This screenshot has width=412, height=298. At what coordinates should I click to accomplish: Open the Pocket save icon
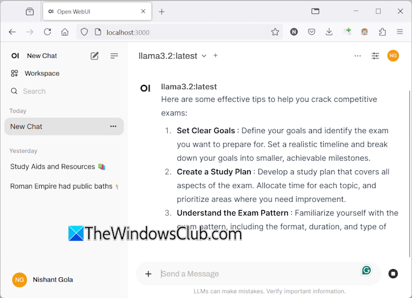click(311, 32)
